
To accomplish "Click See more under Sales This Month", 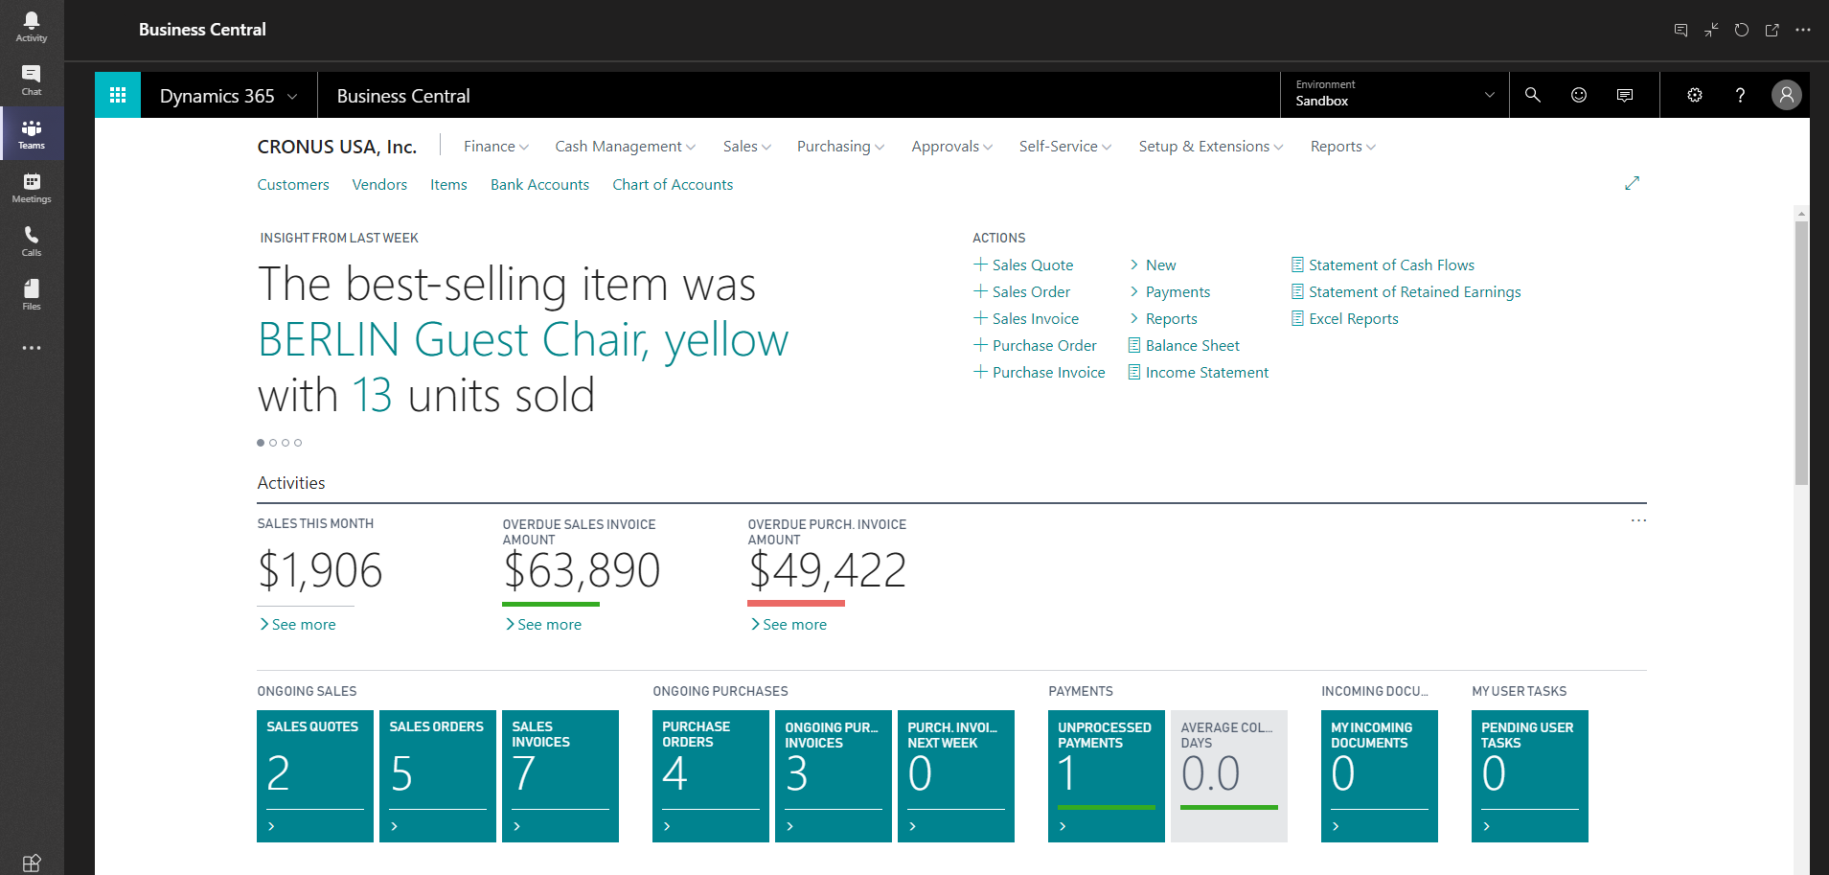I will [x=298, y=624].
